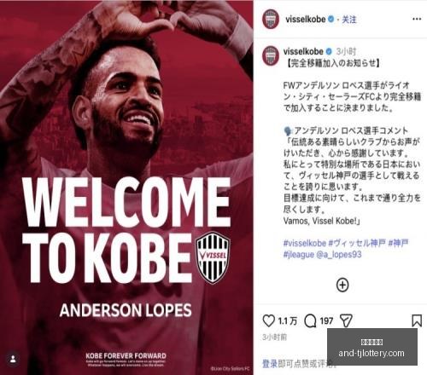Share the post with the paper plane icon
This screenshot has width=427, height=375.
(346, 320)
